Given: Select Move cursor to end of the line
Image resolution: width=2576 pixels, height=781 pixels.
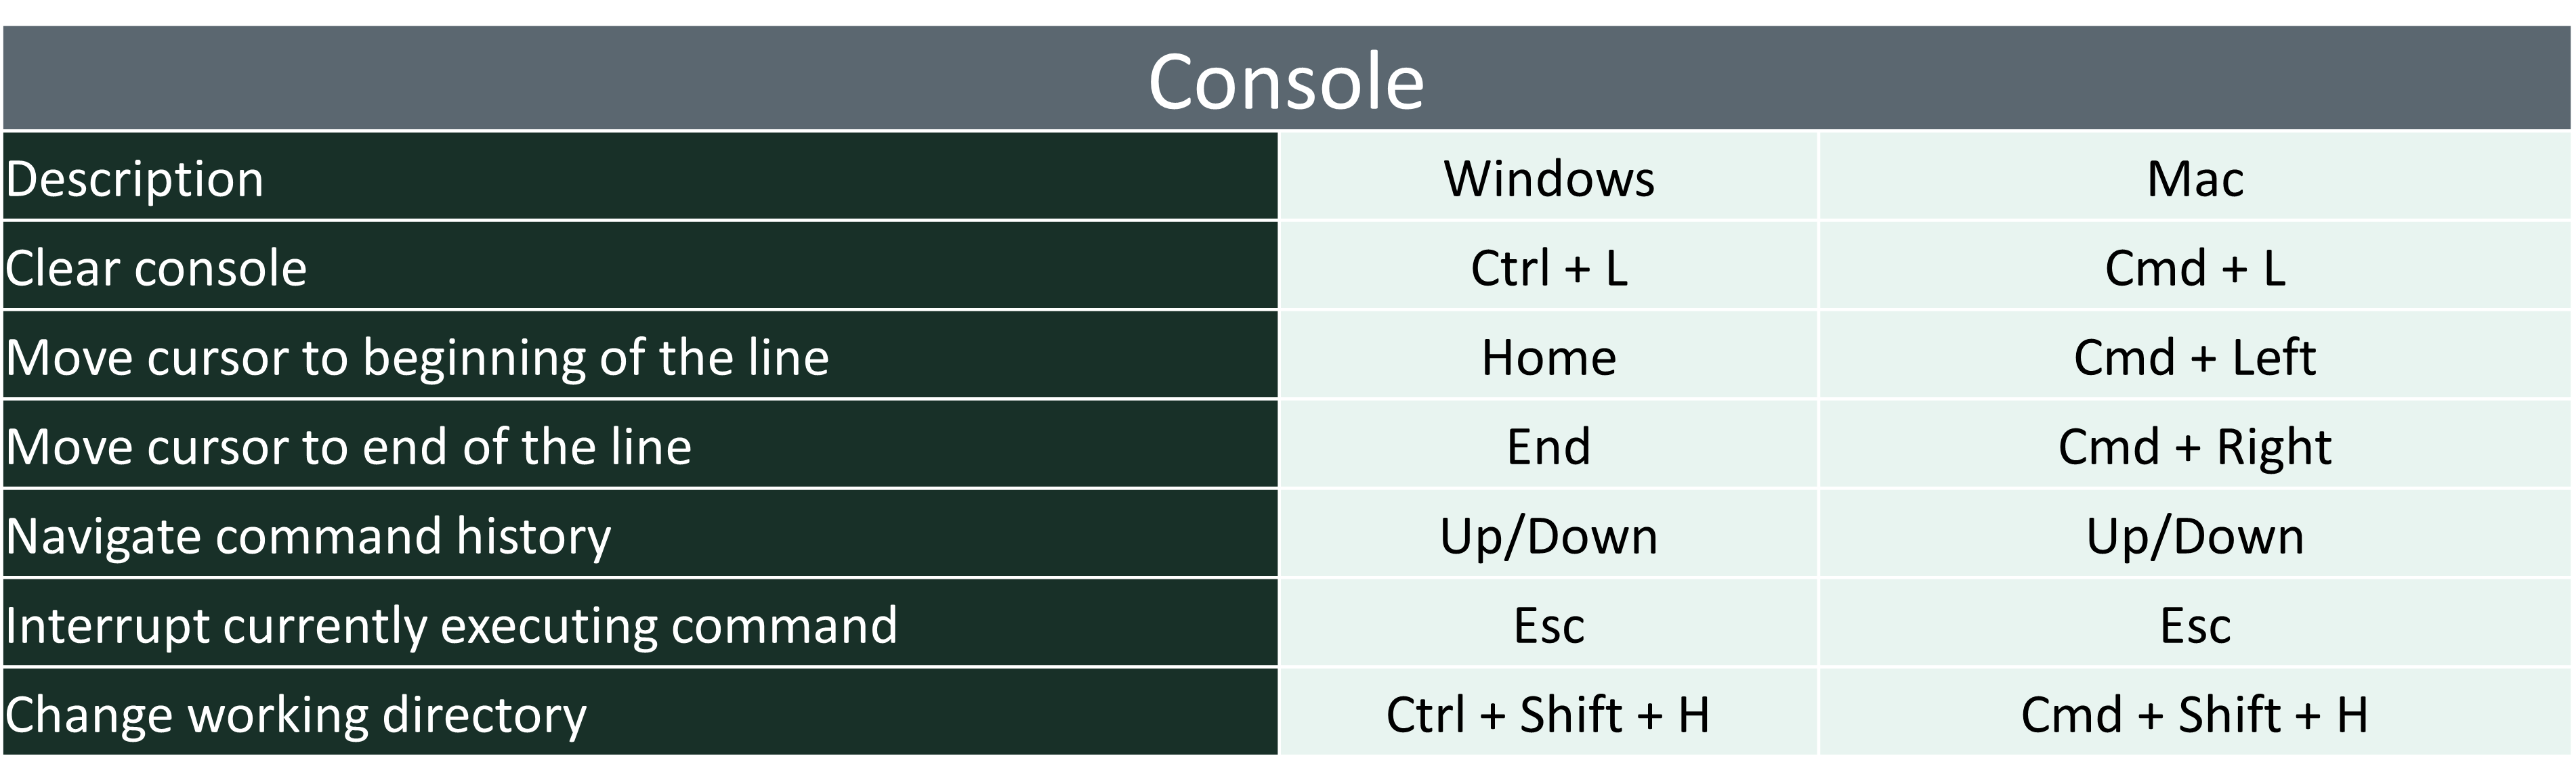Looking at the screenshot, I should pos(640,443).
